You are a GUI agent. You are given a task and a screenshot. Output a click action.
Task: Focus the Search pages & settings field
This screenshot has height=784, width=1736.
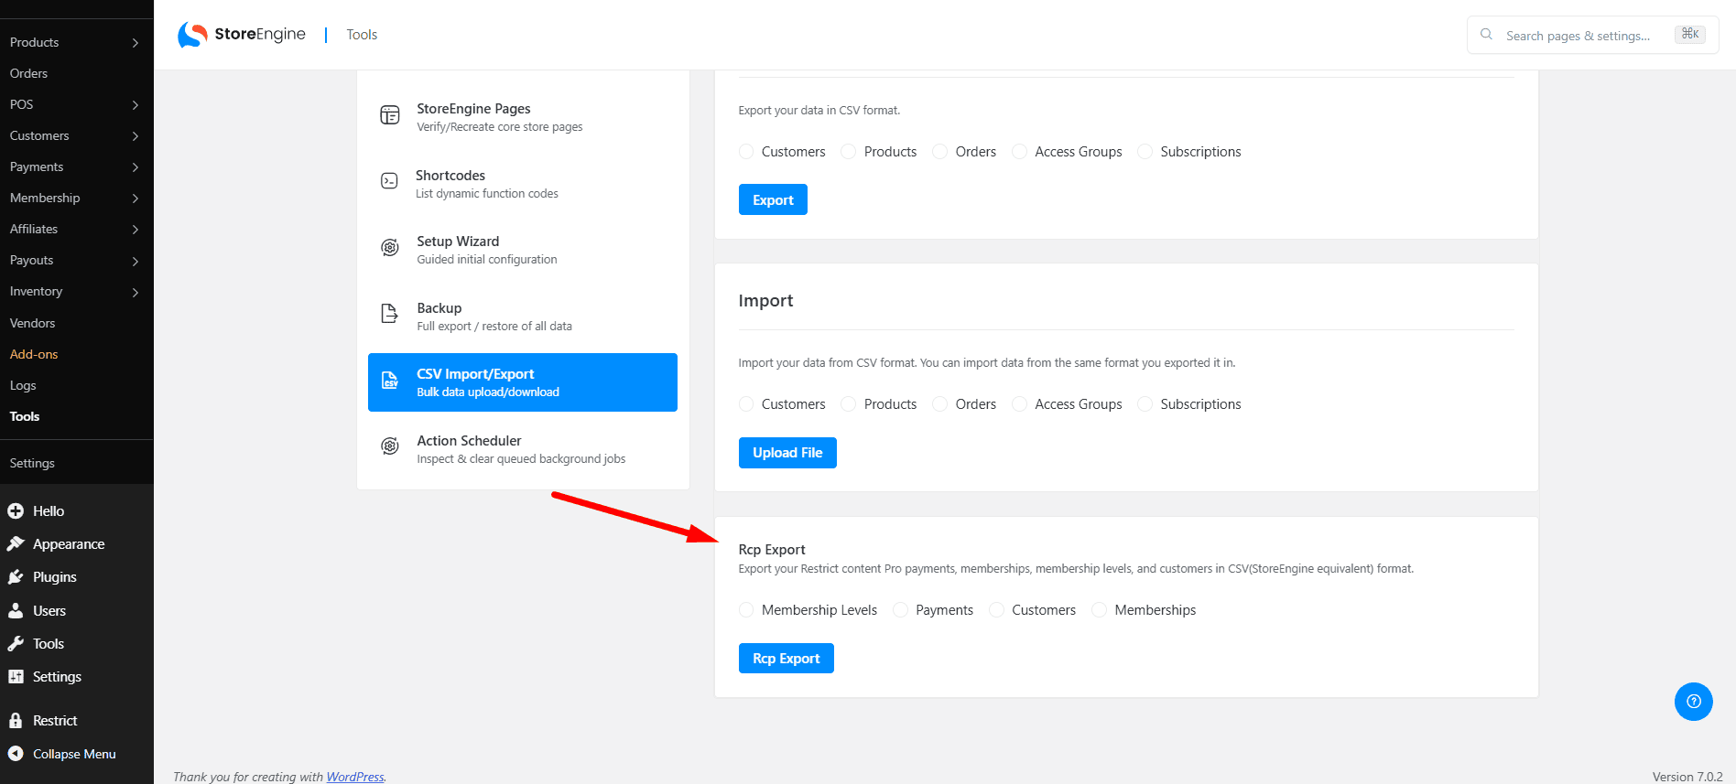pos(1593,35)
